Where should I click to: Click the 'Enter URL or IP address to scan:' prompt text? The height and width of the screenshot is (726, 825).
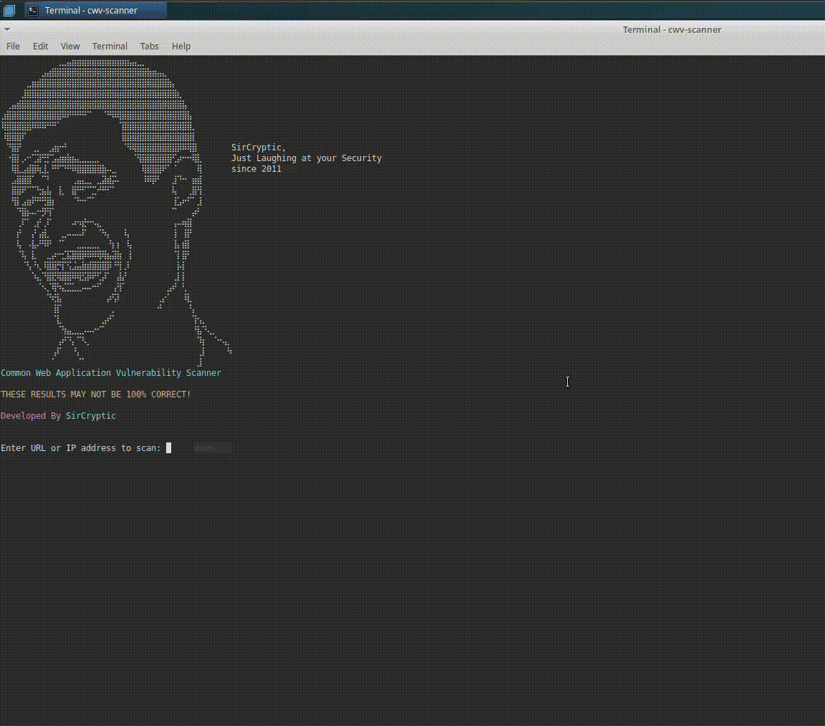pos(81,448)
